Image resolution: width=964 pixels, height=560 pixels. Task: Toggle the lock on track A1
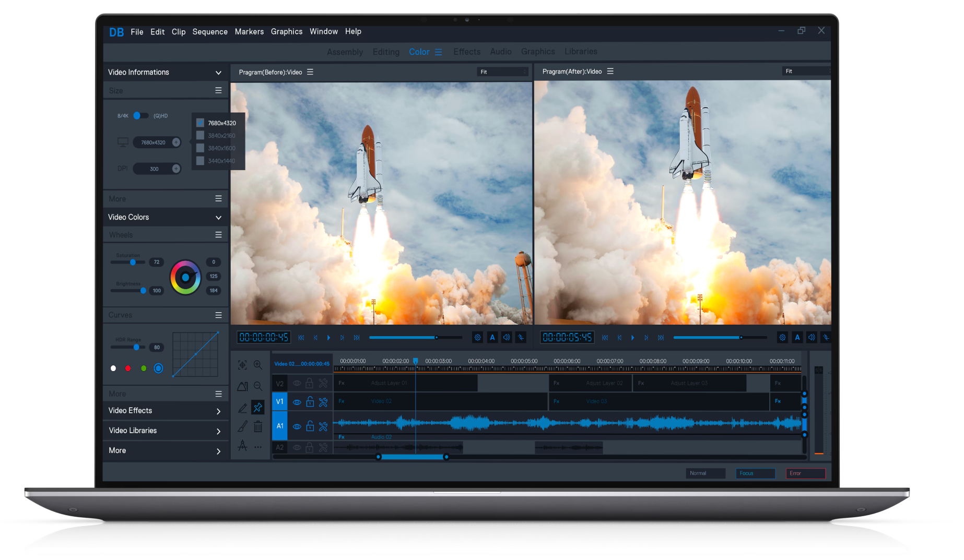pos(310,426)
